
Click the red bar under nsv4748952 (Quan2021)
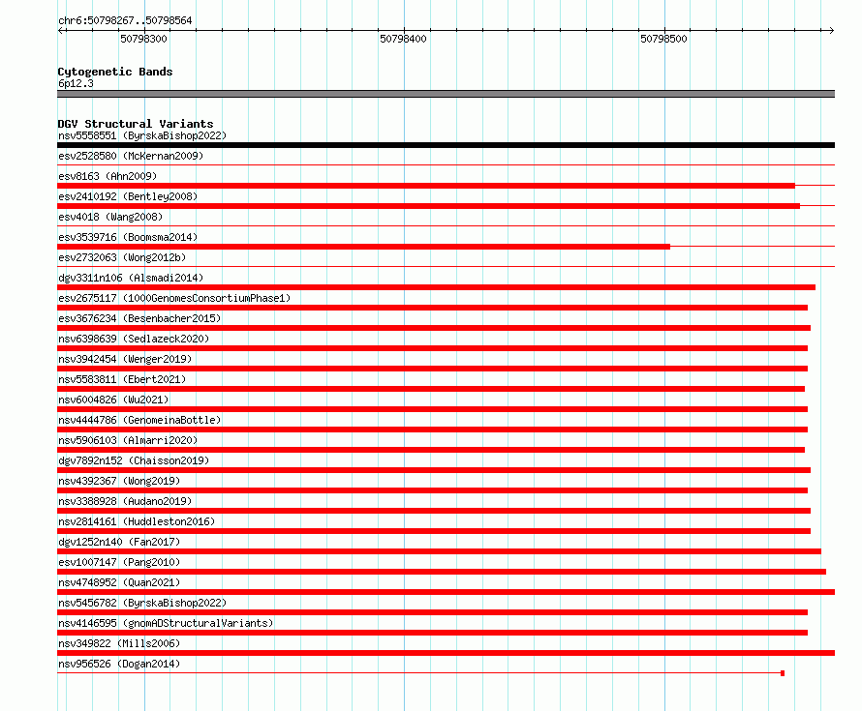(446, 592)
